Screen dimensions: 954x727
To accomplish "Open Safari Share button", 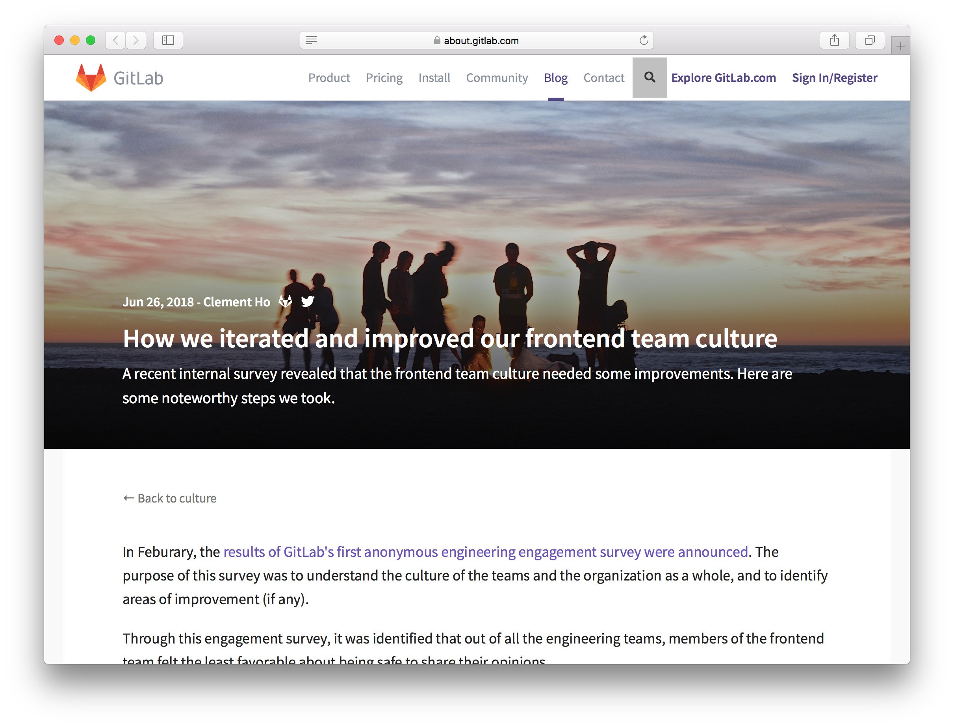I will click(834, 40).
